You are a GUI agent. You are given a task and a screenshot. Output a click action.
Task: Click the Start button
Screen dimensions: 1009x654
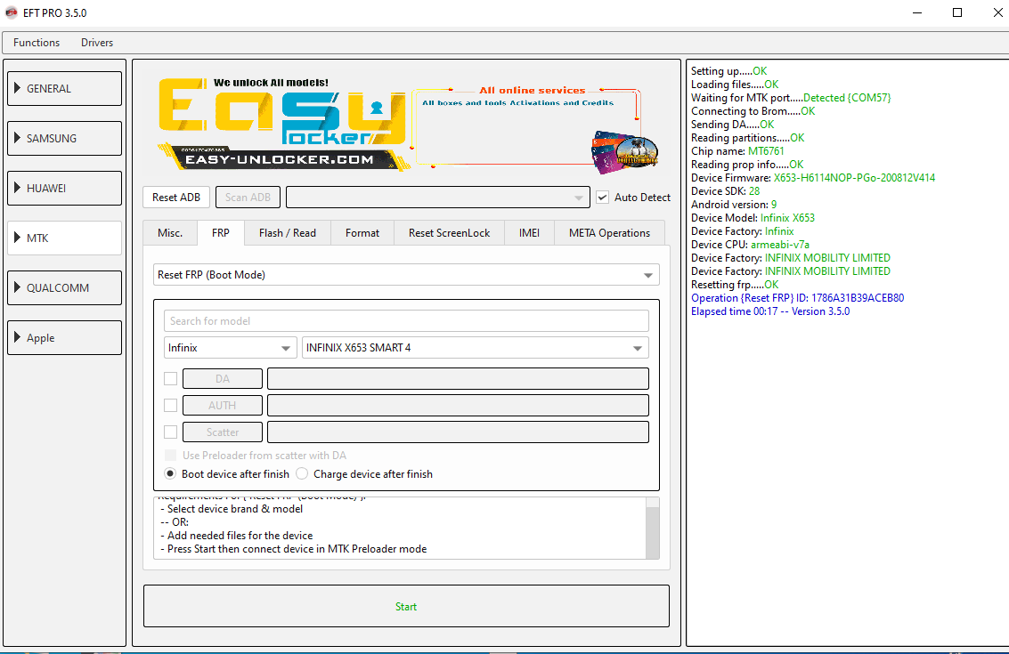coord(406,607)
